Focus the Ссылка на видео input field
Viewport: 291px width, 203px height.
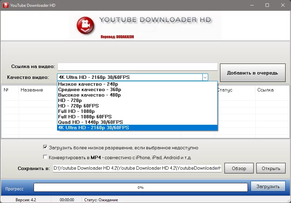click(138, 67)
